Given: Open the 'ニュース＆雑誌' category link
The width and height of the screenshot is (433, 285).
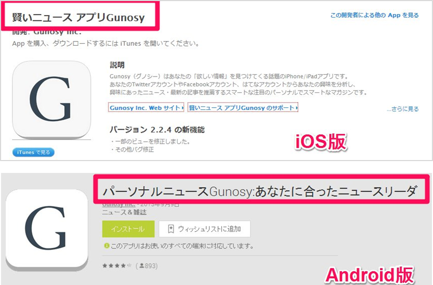Looking at the screenshot, I should click(x=124, y=212).
